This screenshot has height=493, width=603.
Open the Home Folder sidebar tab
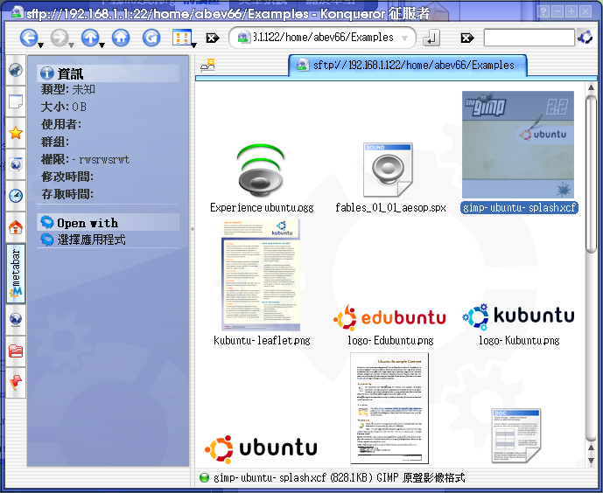tap(16, 227)
